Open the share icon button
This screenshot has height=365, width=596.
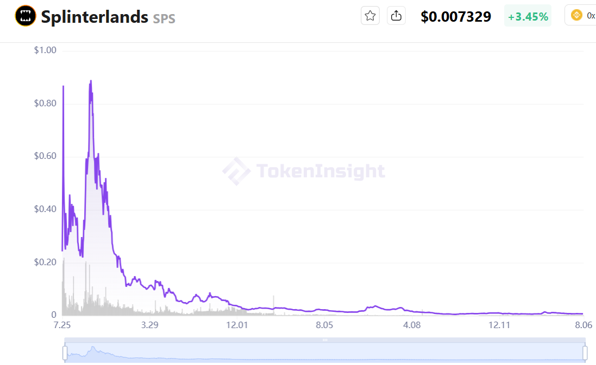click(396, 16)
